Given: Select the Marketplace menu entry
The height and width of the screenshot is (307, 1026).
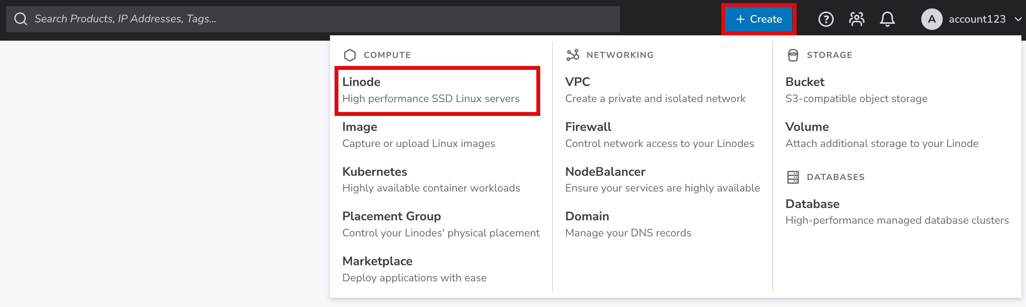Looking at the screenshot, I should click(414, 269).
